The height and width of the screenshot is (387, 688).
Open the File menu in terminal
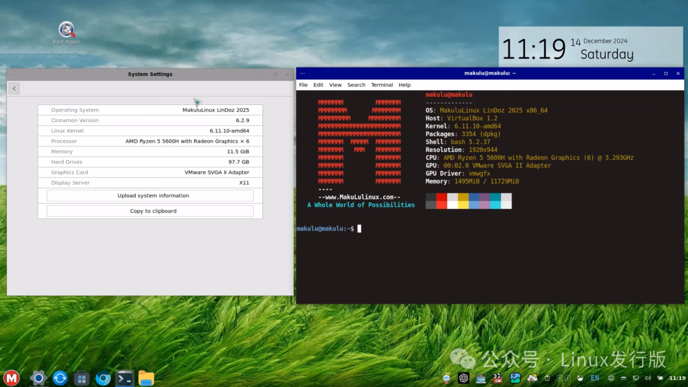(303, 85)
